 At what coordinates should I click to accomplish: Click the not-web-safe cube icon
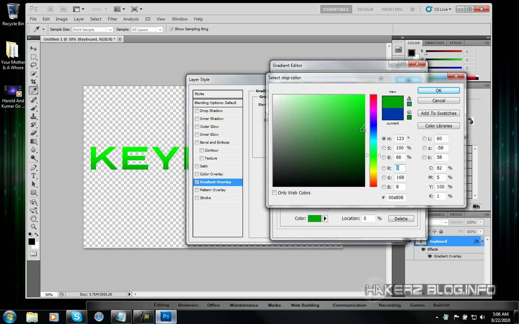click(x=409, y=112)
